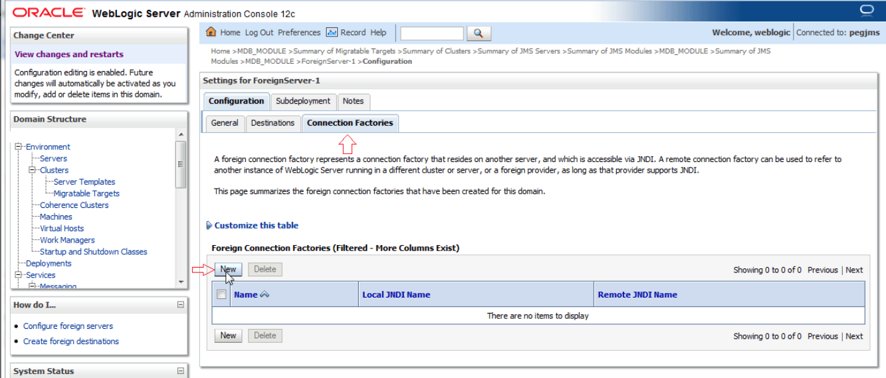Collapse the How do I panel
Viewport: 886px width, 378px height.
pos(180,305)
